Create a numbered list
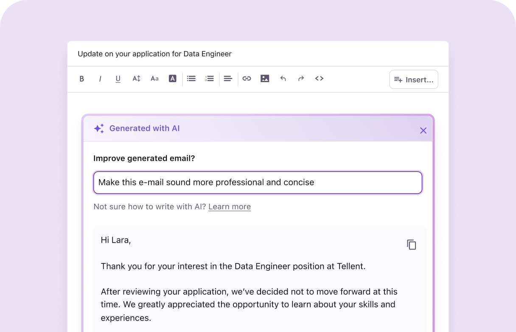516x332 pixels. pyautogui.click(x=209, y=78)
